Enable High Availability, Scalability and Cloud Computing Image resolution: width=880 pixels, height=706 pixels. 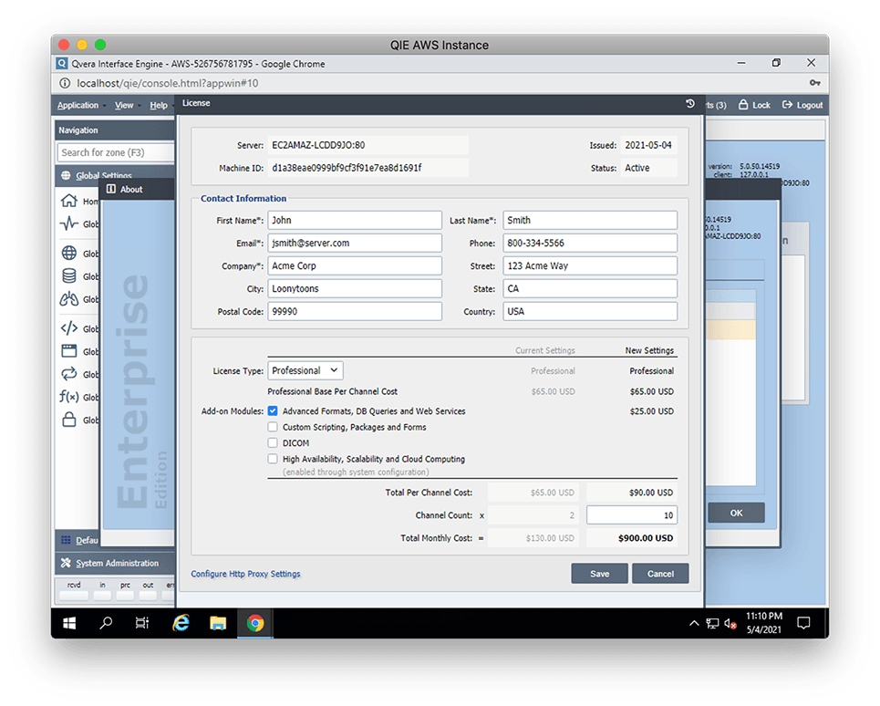273,459
